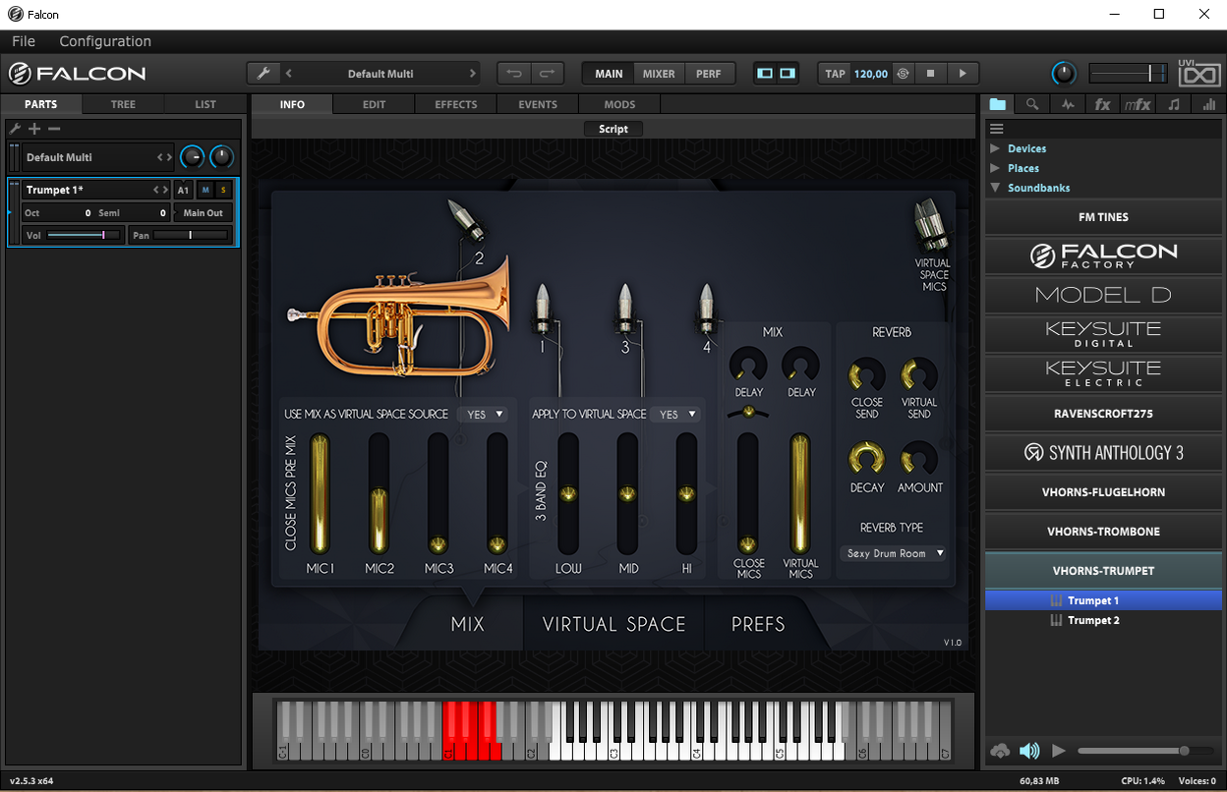This screenshot has width=1227, height=792.
Task: Click the Virtual Space Mics microphone icon
Action: coord(929,225)
